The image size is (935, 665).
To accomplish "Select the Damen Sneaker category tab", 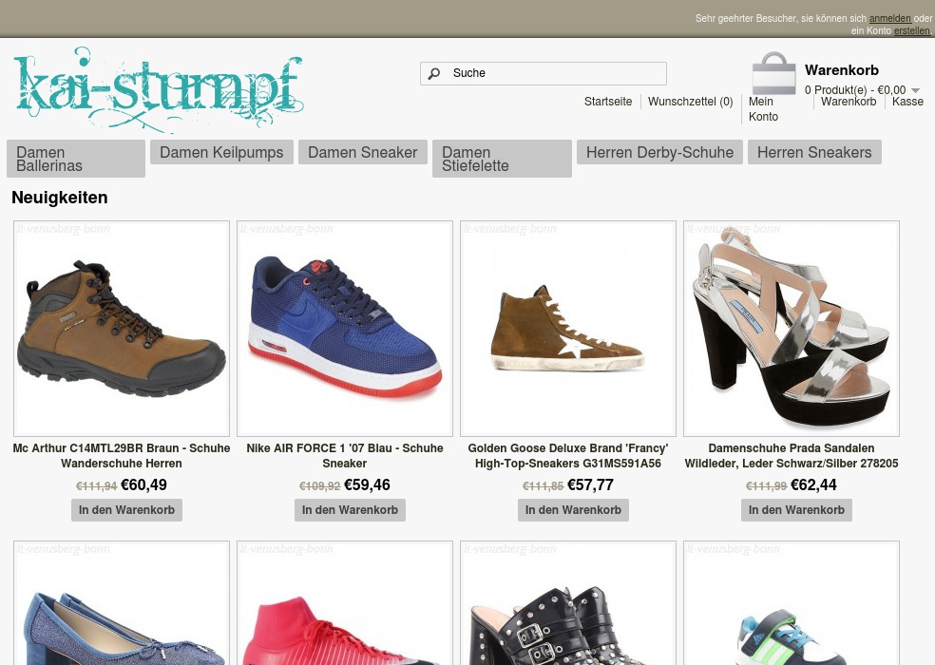I will (x=362, y=152).
